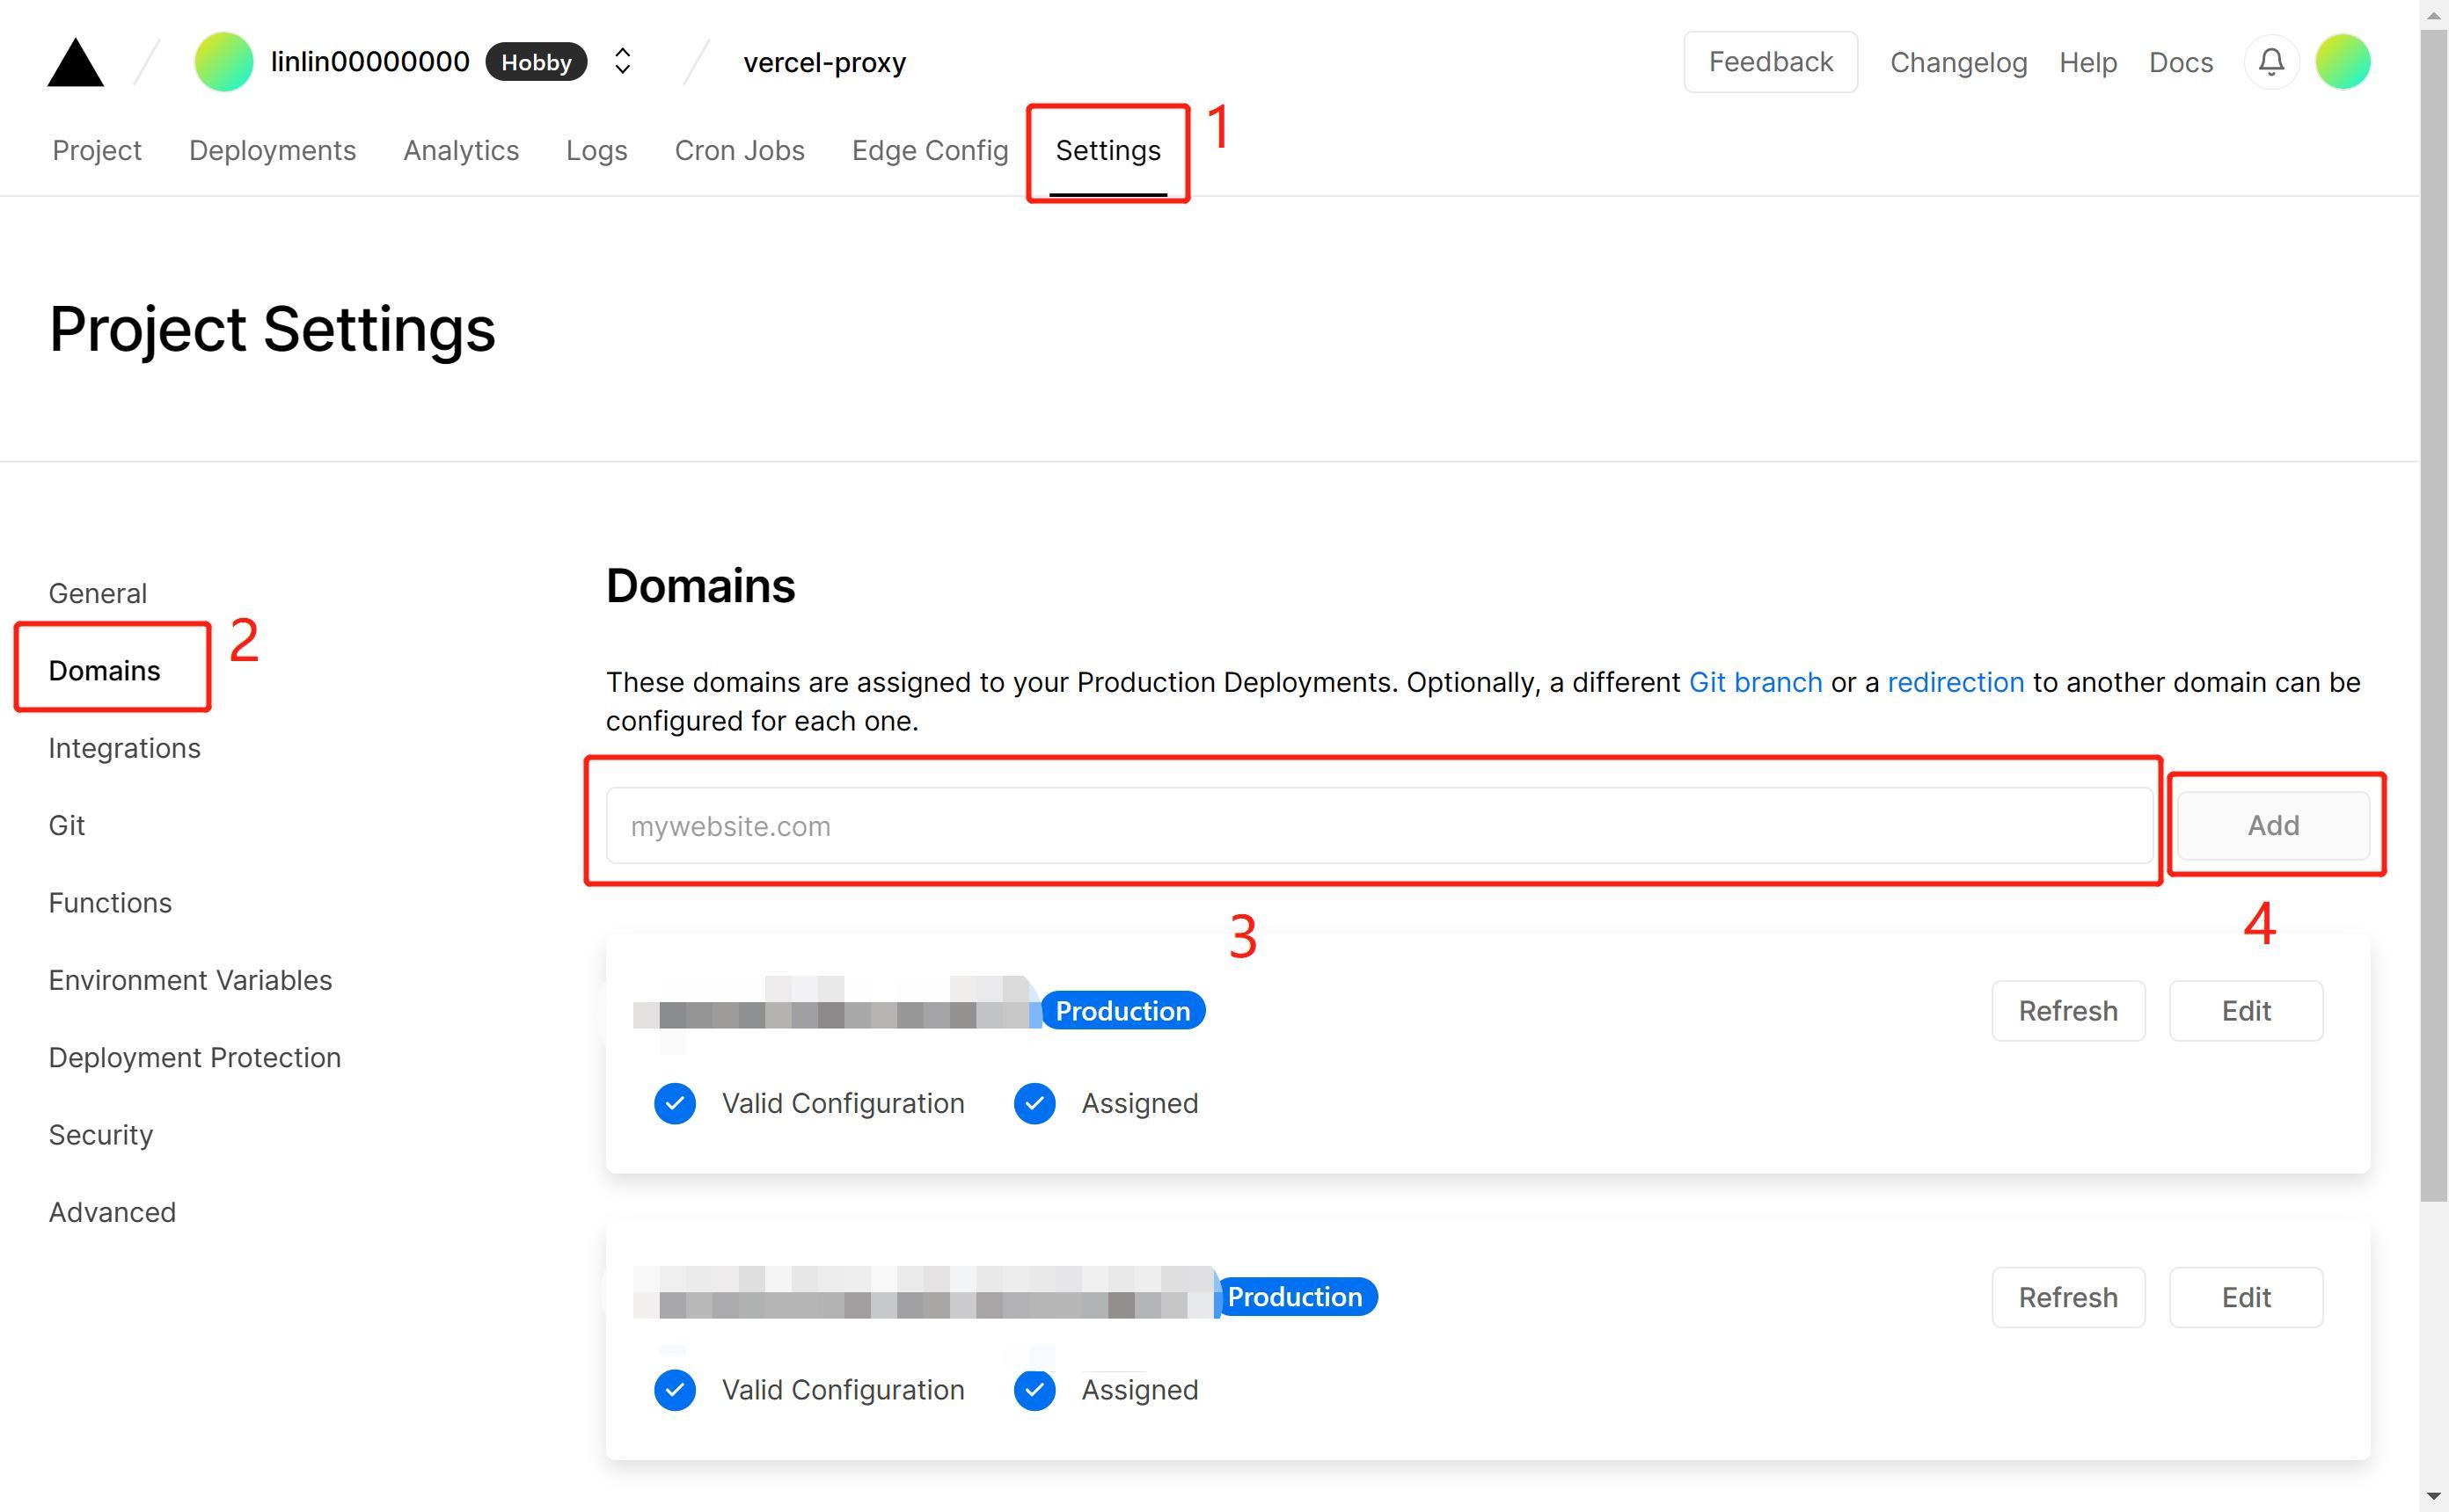This screenshot has width=2449, height=1512.
Task: Switch to the Deployments tab
Action: [272, 150]
